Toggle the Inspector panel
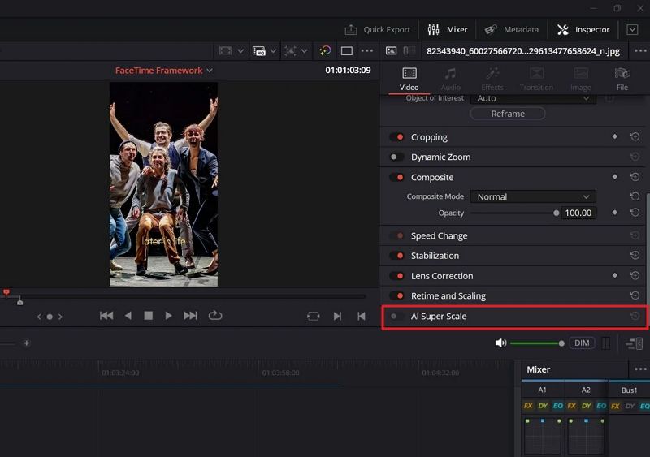Viewport: 650px width, 457px height. click(583, 29)
